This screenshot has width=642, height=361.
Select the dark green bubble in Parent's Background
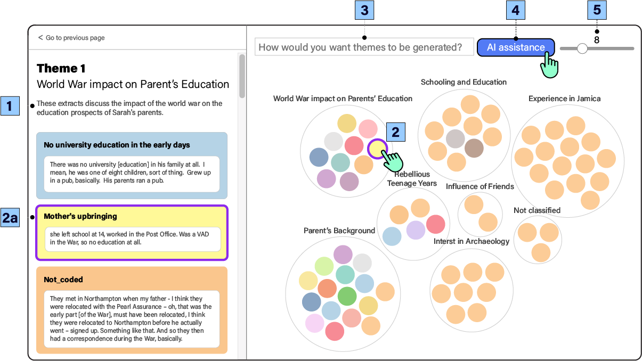347,296
